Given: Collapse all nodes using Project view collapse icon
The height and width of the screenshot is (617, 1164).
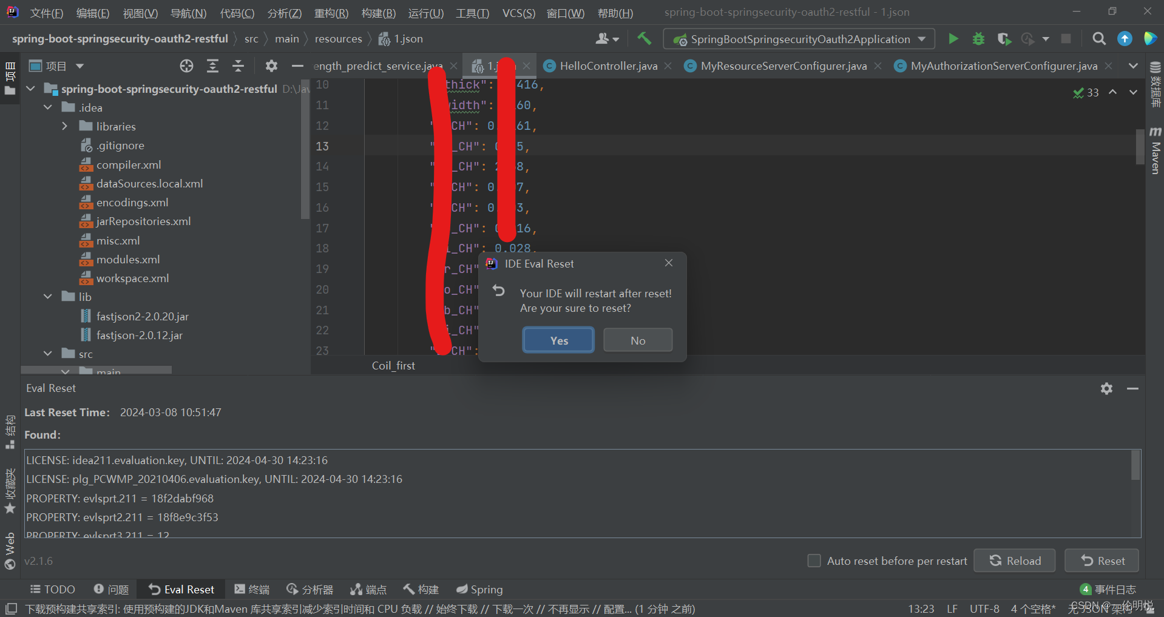Looking at the screenshot, I should click(x=239, y=66).
